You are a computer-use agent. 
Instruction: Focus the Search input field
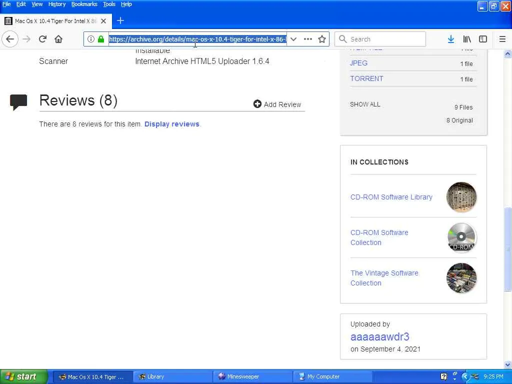380,39
